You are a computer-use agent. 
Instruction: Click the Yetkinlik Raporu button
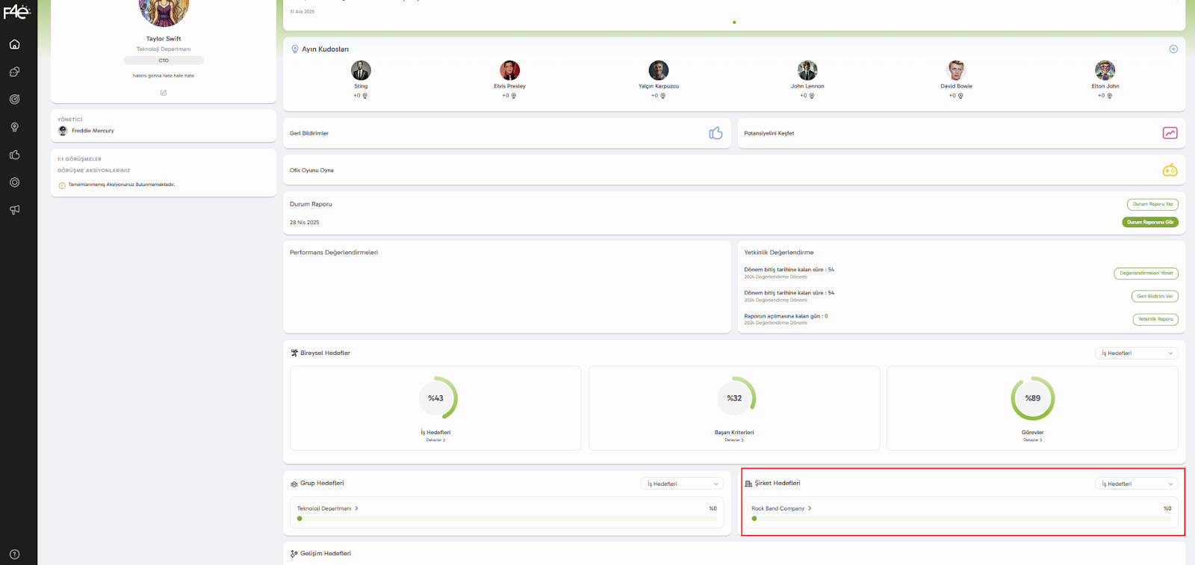click(1155, 319)
